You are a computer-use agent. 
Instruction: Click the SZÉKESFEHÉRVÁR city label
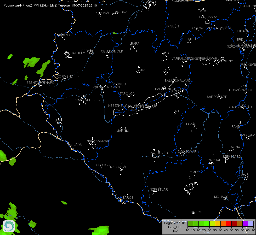(202, 58)
